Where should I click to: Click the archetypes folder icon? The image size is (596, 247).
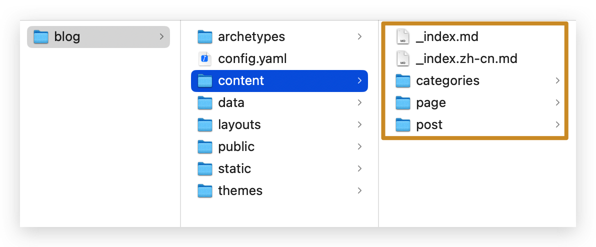(x=205, y=36)
